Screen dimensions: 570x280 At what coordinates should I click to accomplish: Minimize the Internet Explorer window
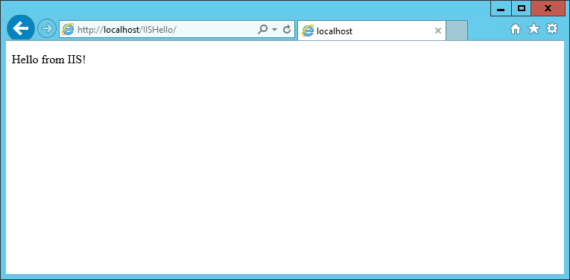tap(501, 9)
